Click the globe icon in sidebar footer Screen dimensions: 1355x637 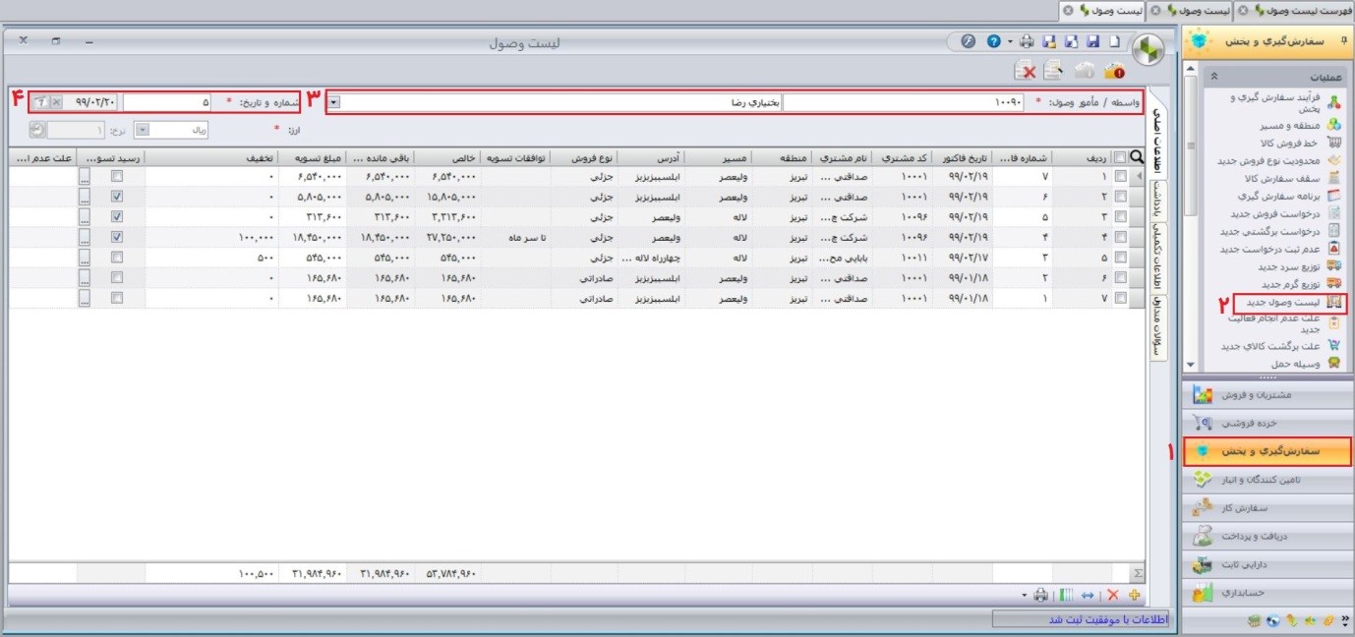[x=1273, y=621]
